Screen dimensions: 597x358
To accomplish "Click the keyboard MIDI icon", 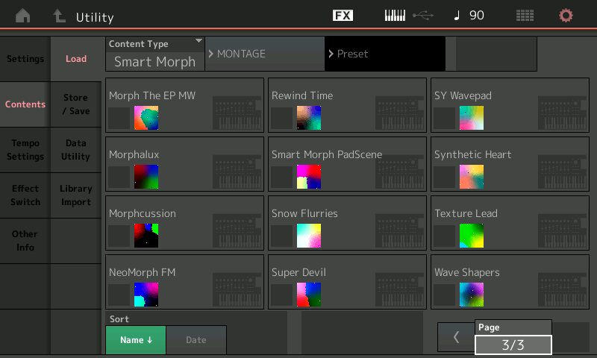I will tap(395, 16).
